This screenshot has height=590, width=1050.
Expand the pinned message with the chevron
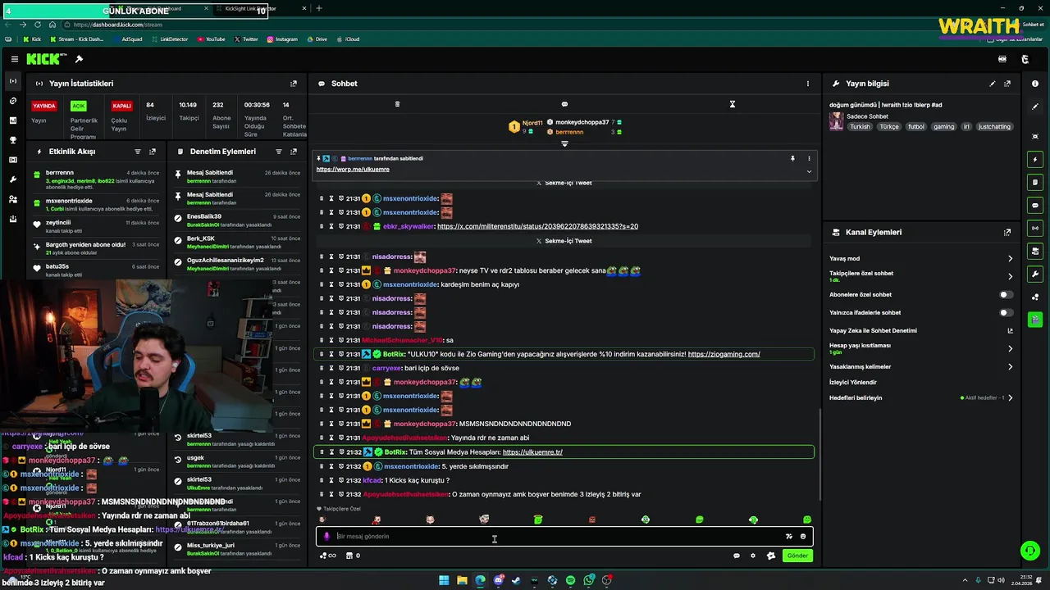(x=809, y=171)
